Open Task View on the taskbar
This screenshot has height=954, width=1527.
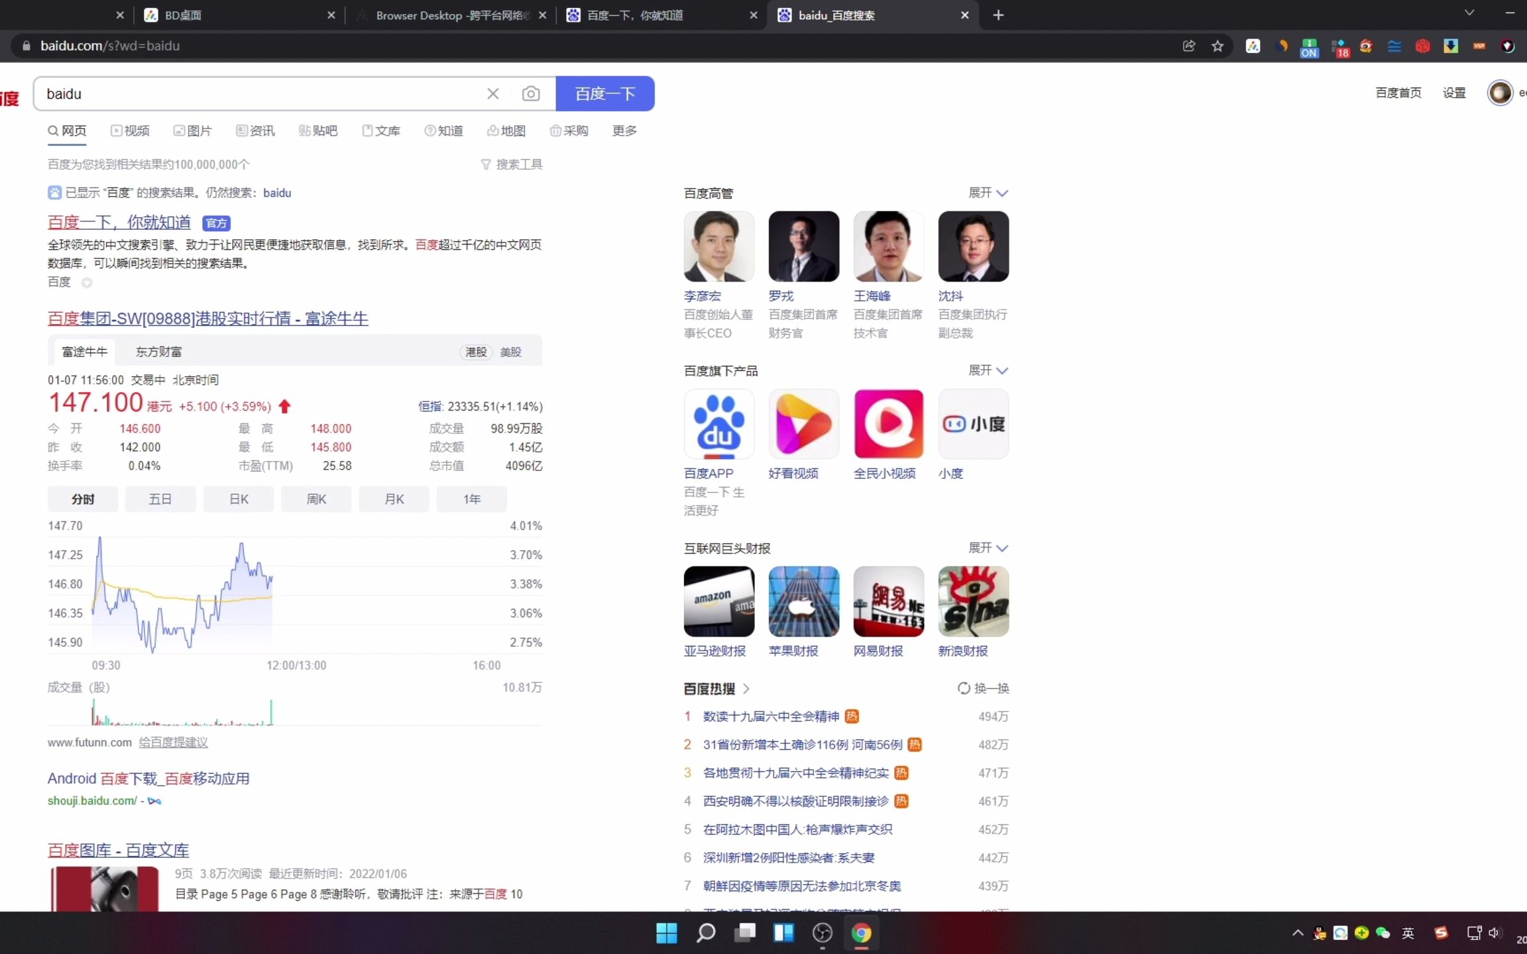pos(745,933)
